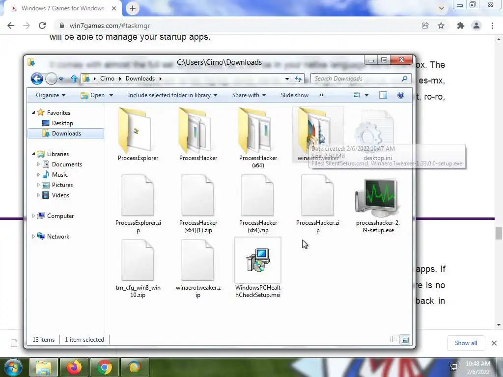Screen dimensions: 503x377
Task: Open the Share with dropdown
Action: (x=249, y=95)
